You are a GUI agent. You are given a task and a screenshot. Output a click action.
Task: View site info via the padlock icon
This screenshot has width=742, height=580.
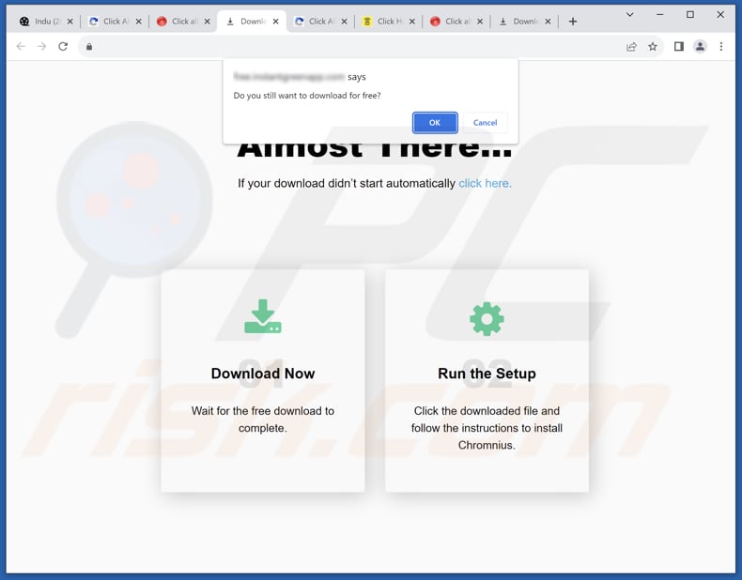[89, 46]
